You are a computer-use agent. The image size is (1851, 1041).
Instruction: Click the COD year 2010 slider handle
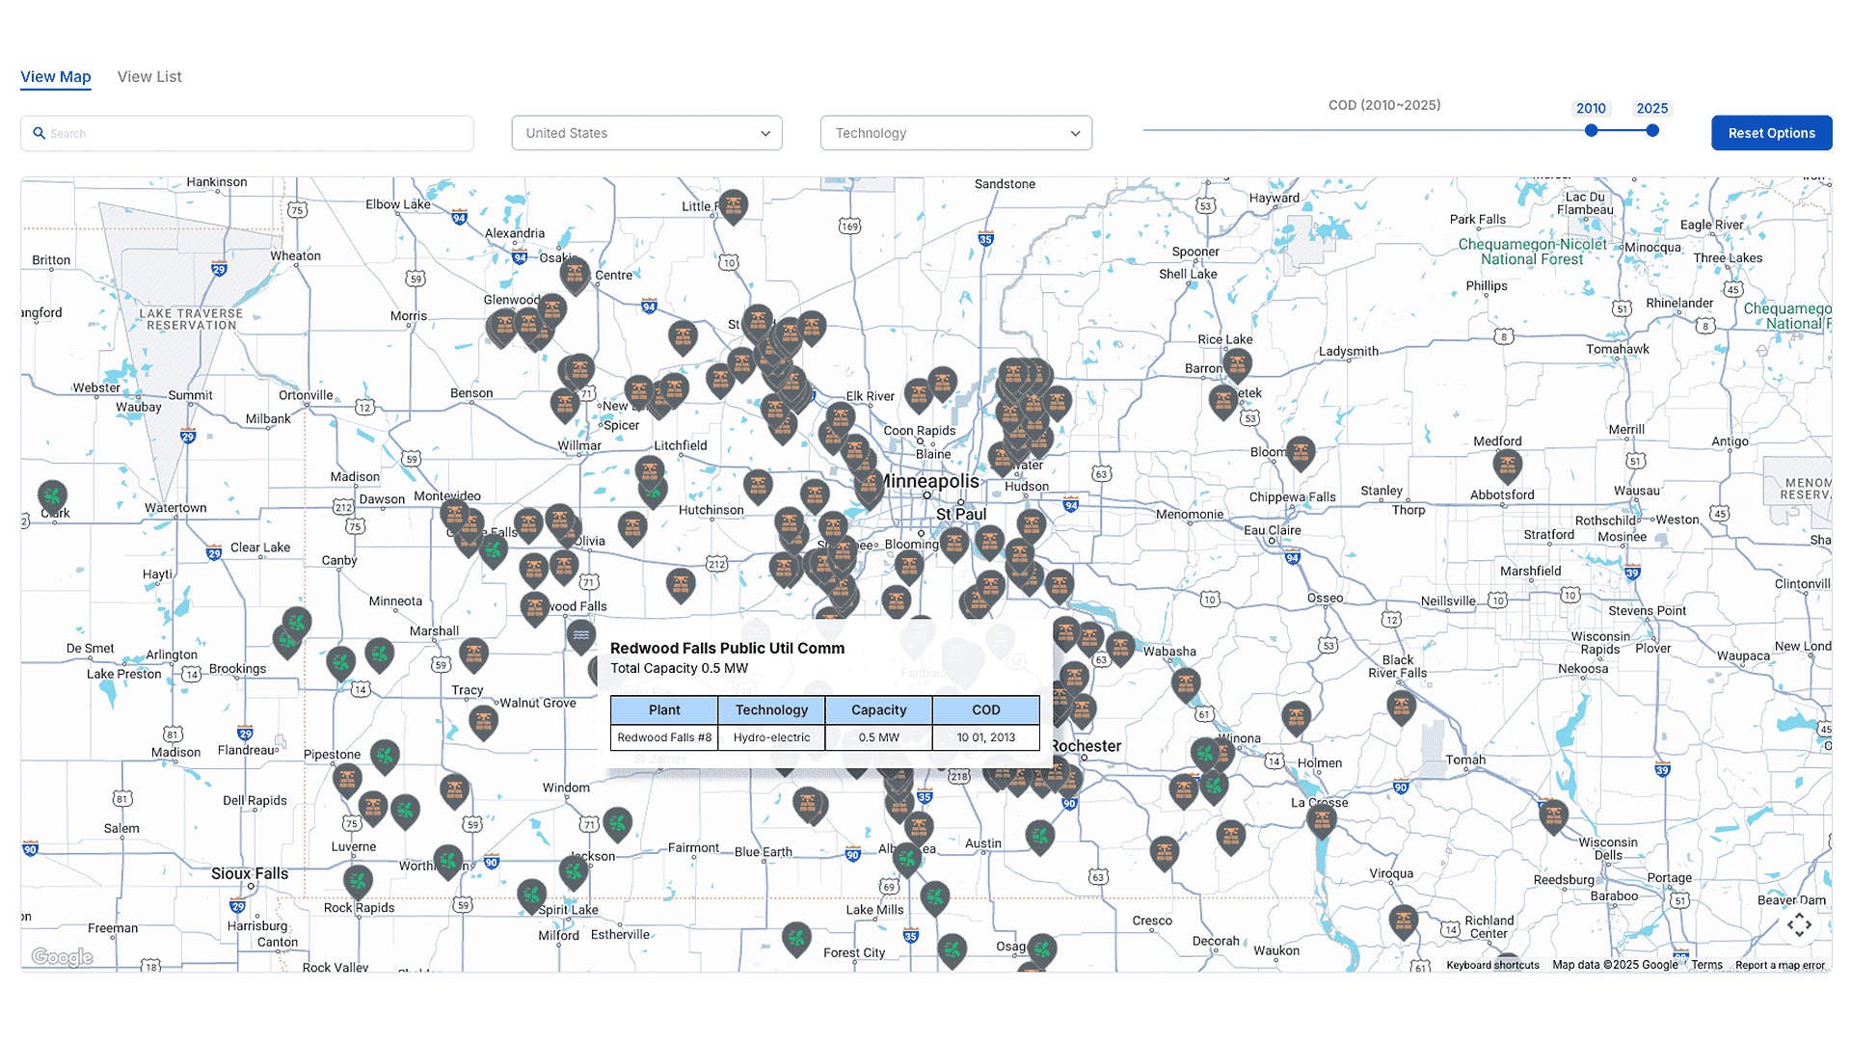click(x=1593, y=132)
